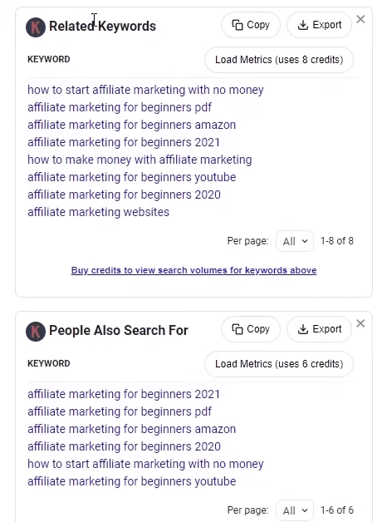
Task: Open the Per page dropdown in Related Keywords
Action: tap(295, 241)
